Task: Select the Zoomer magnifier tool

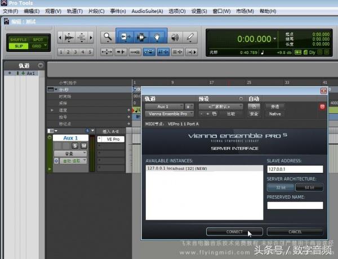Action: click(x=108, y=37)
